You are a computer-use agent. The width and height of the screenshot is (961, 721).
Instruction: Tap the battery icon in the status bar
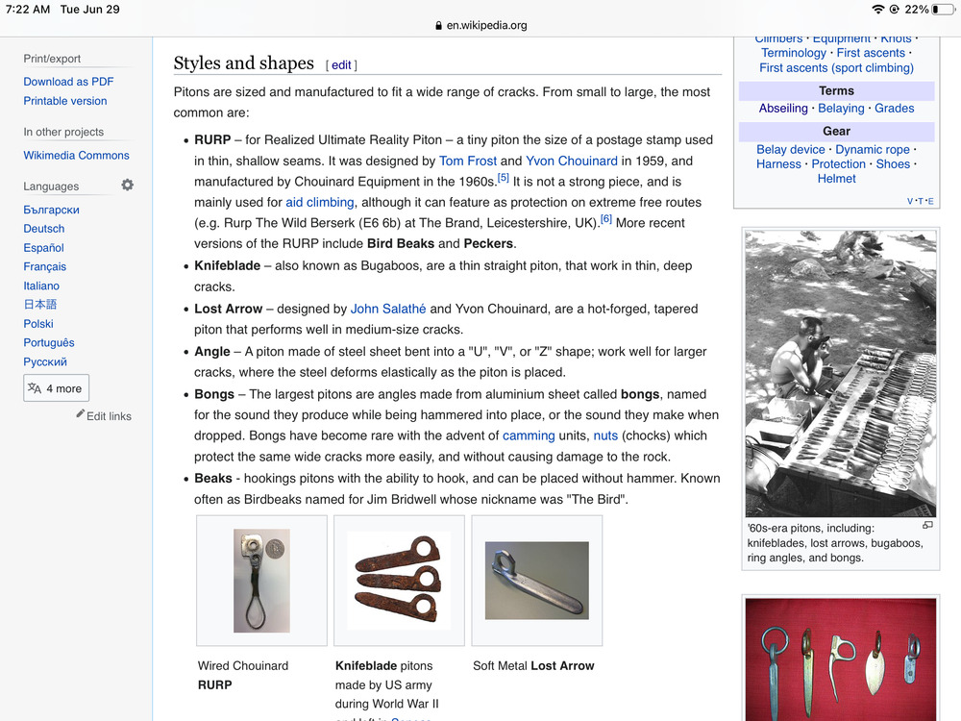945,9
